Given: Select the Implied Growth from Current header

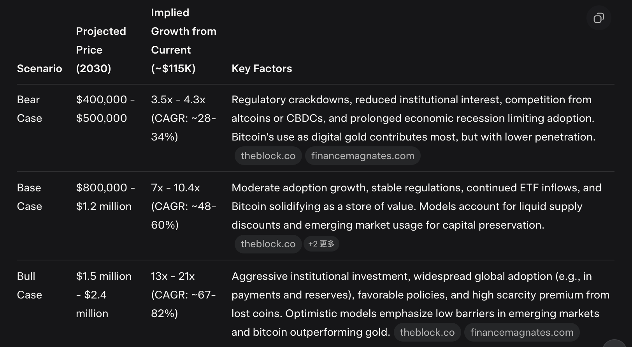Looking at the screenshot, I should 184,40.
